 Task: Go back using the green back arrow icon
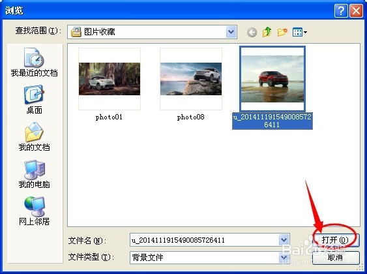252,32
